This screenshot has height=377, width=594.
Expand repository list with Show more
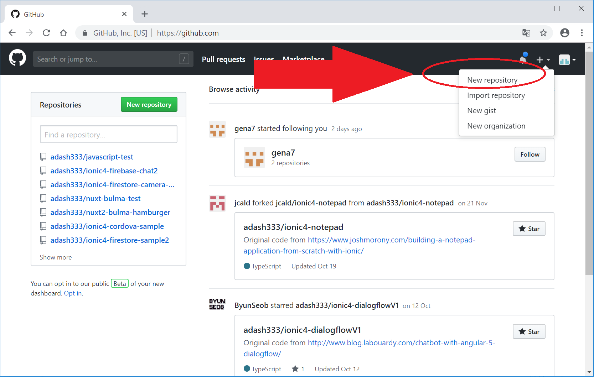(x=56, y=257)
